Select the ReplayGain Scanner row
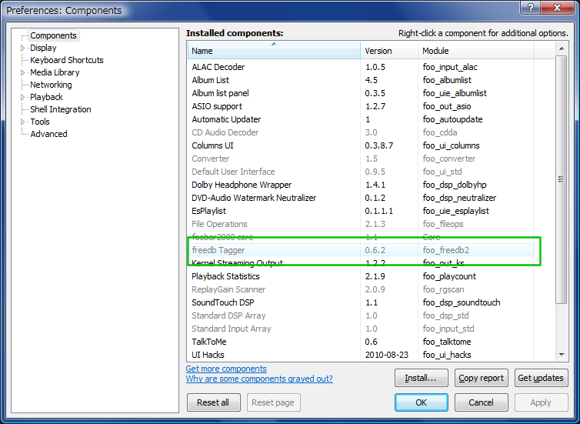Viewport: 580px width, 424px height. (x=361, y=289)
